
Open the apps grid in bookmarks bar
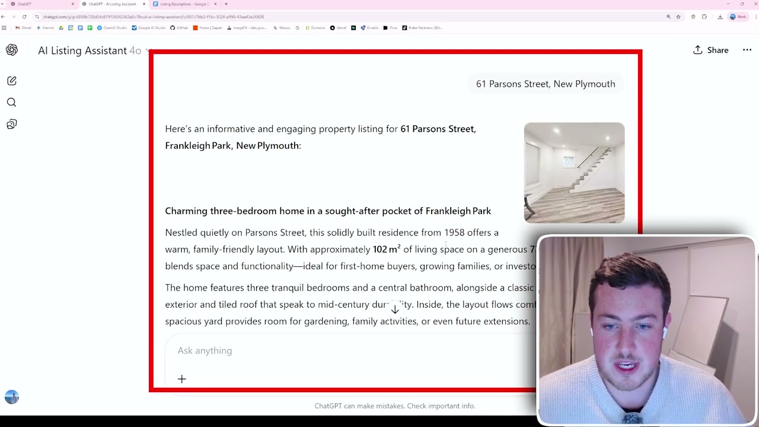point(4,28)
